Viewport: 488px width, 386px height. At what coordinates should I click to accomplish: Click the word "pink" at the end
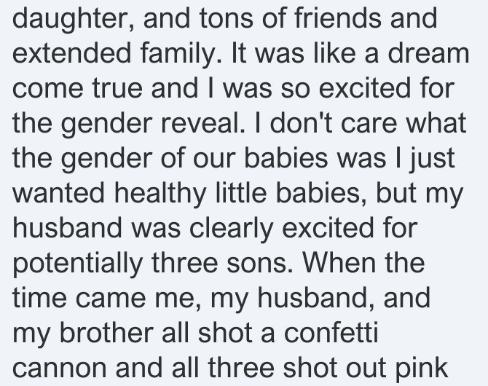point(422,369)
